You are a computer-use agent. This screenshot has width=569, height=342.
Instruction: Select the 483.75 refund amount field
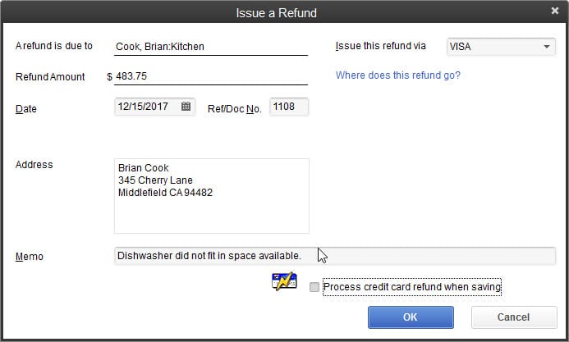point(210,76)
